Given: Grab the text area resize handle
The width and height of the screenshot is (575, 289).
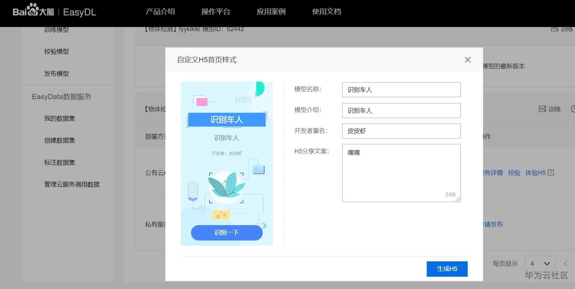Looking at the screenshot, I should (458, 199).
